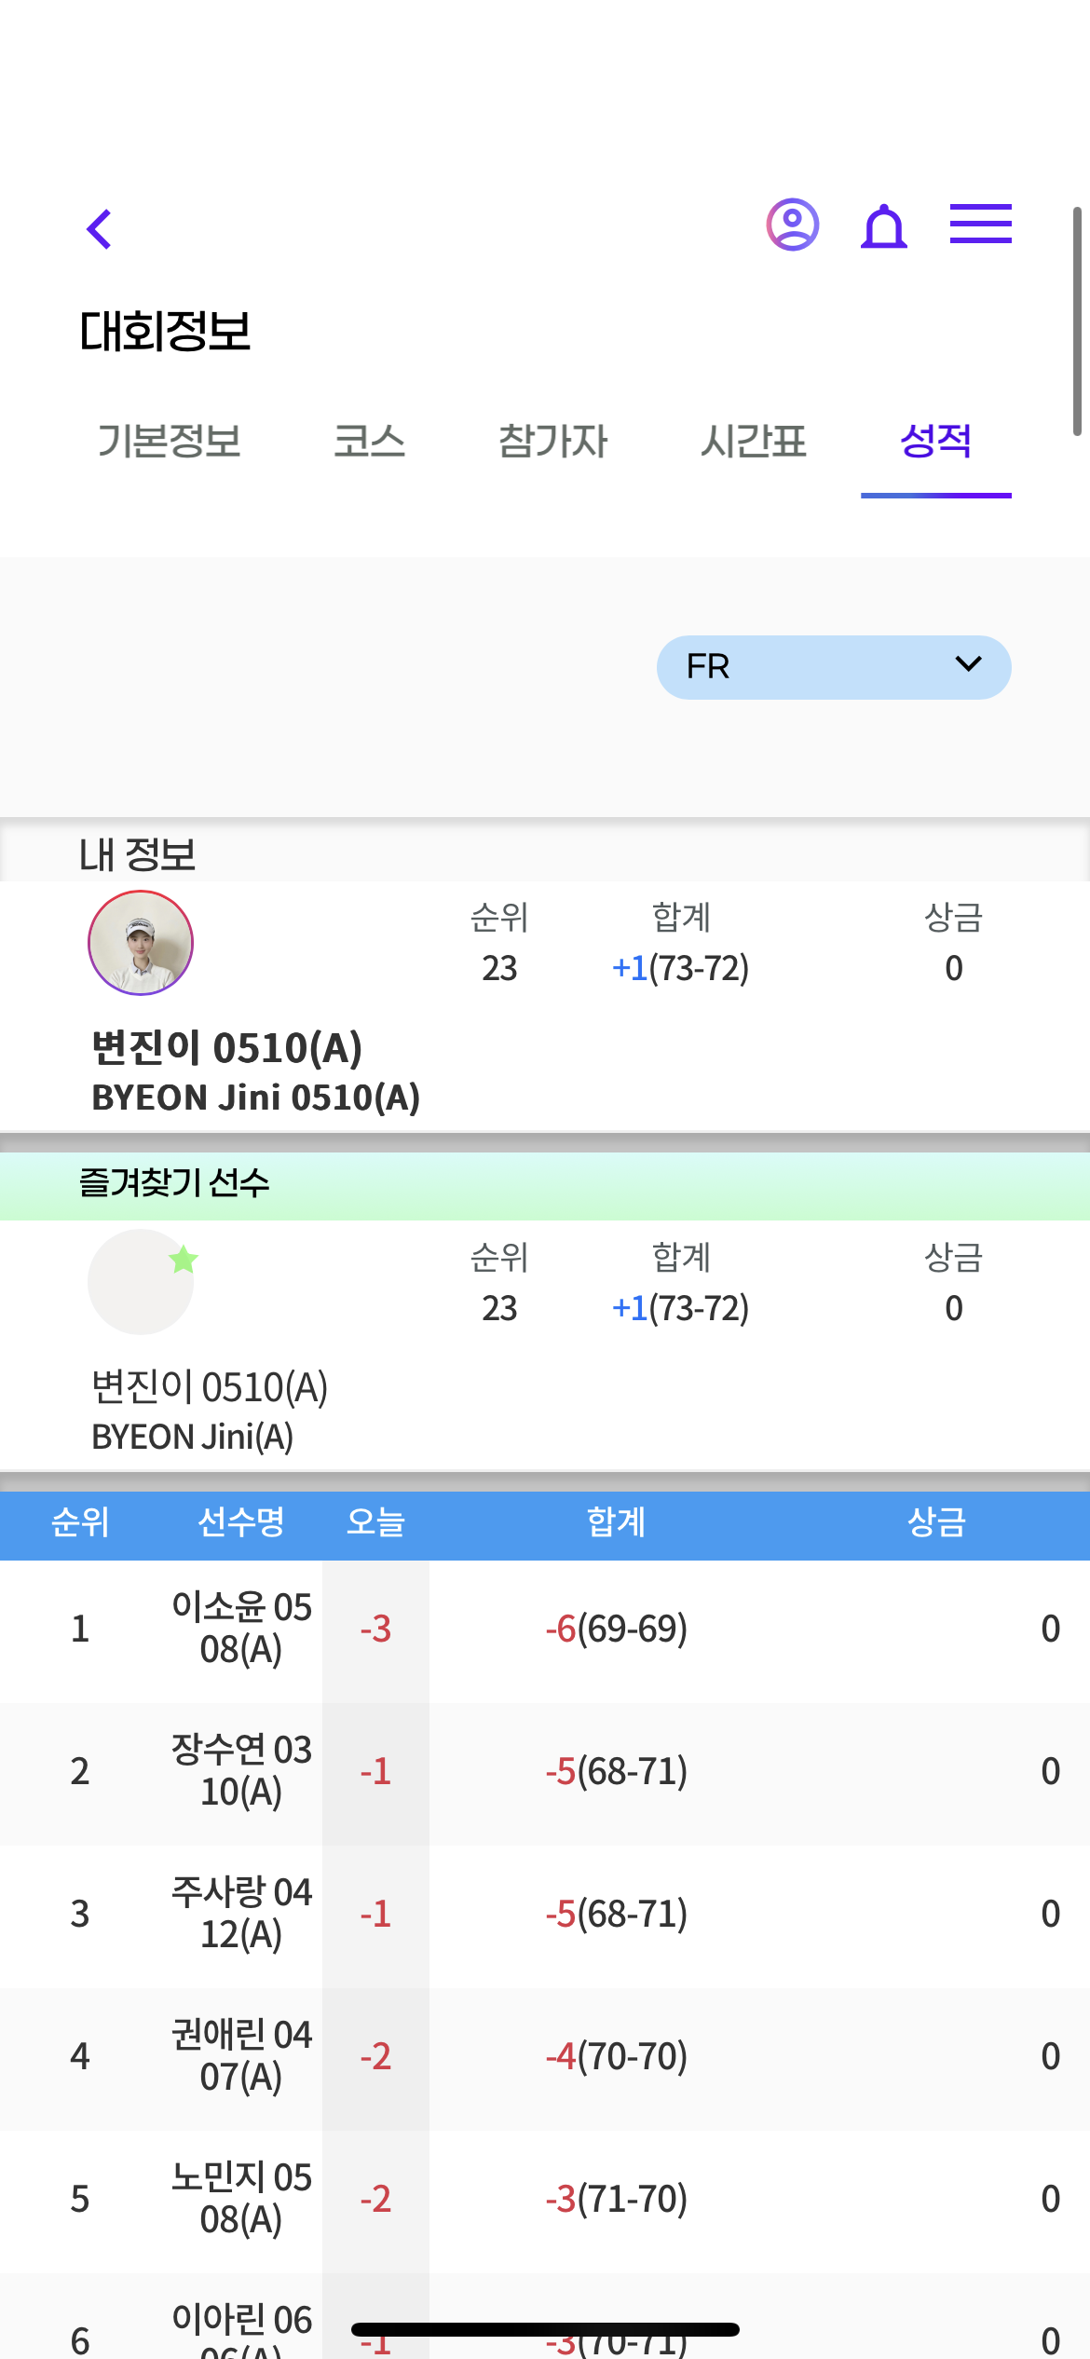Switch to the 시간표 tab

coord(753,441)
